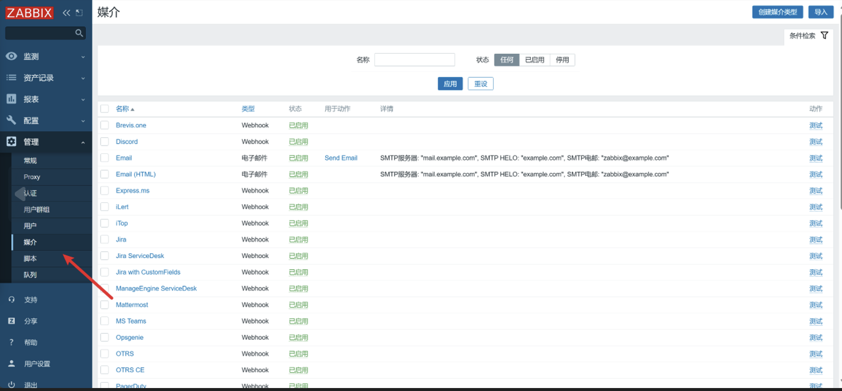
Task: Check the iLert row checkbox
Action: (105, 206)
